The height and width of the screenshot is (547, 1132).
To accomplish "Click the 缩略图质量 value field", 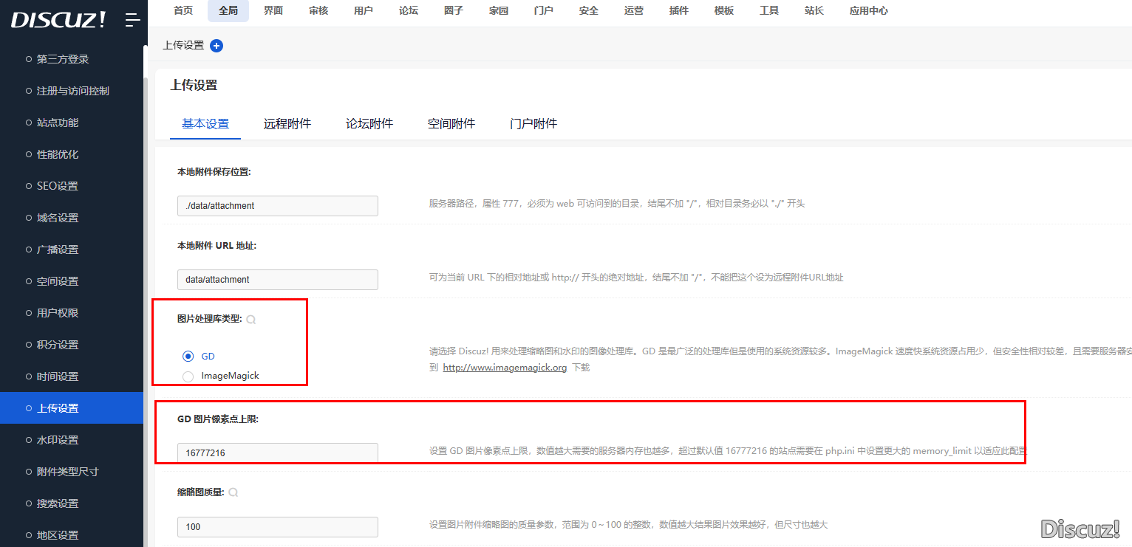I will coord(278,527).
